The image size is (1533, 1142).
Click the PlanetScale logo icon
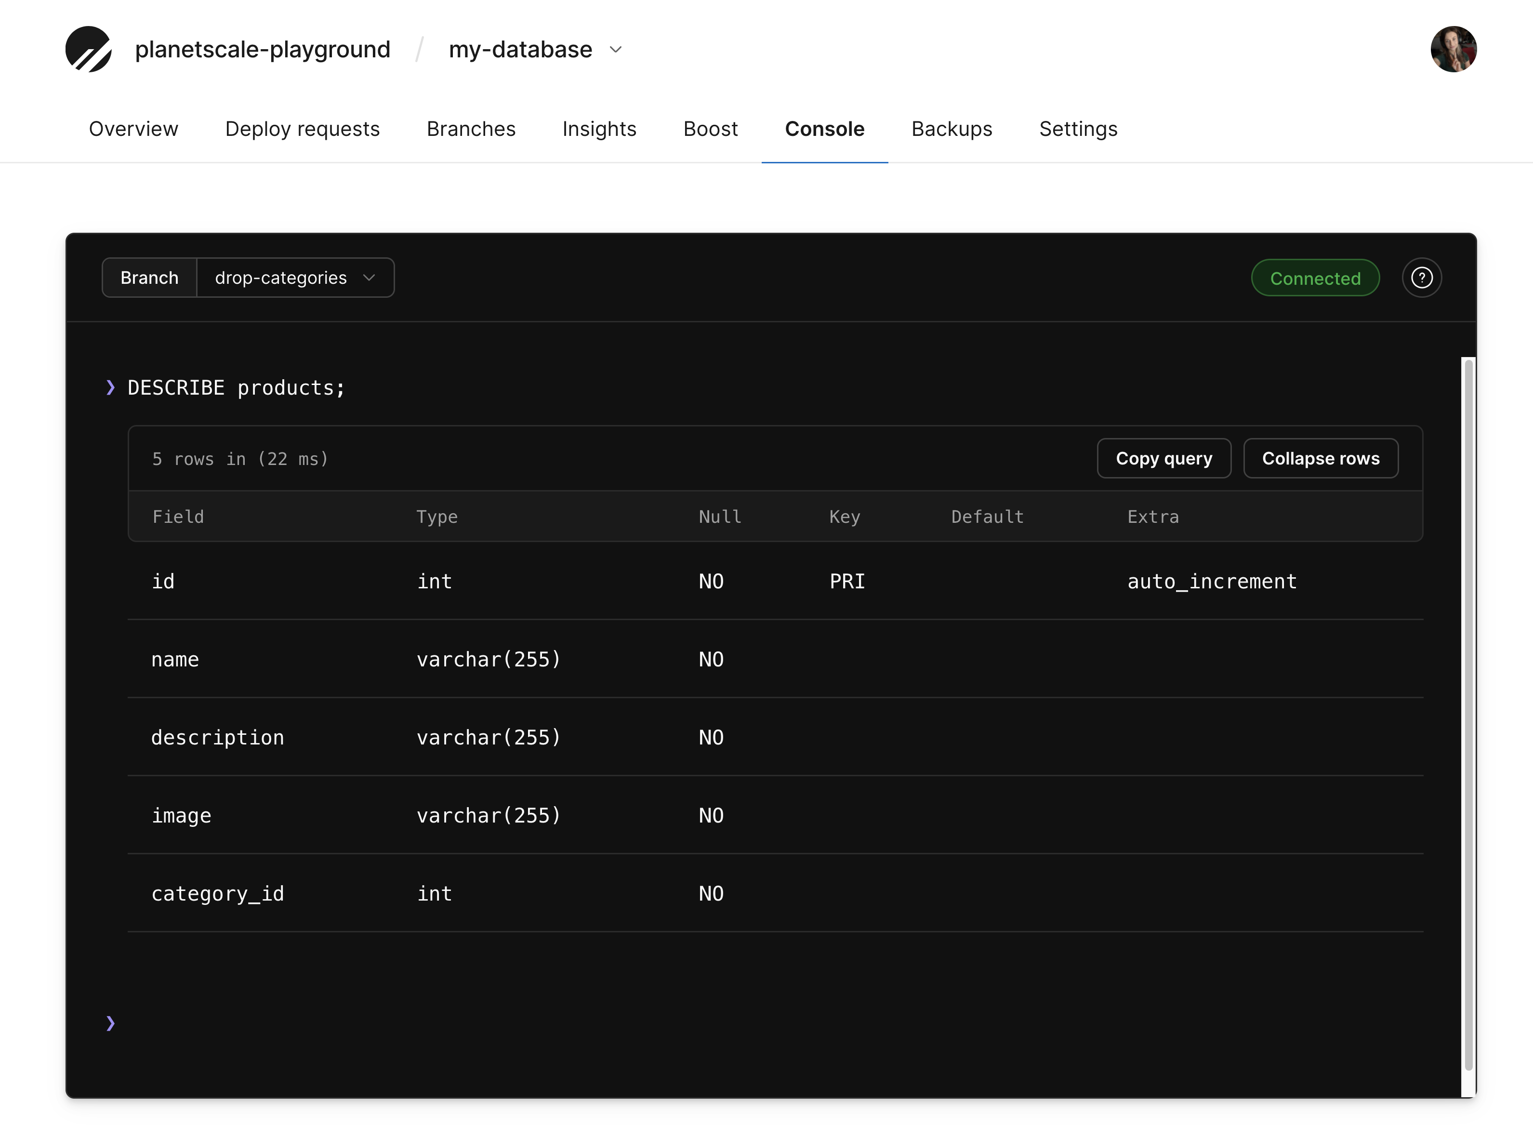coord(89,49)
